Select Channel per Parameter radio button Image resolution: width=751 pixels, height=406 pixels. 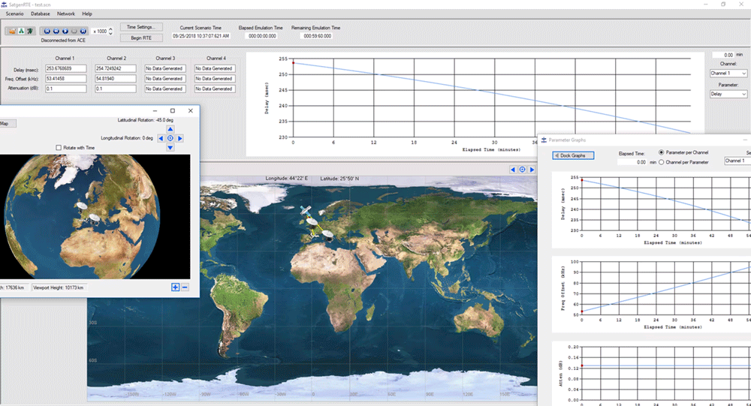point(662,161)
